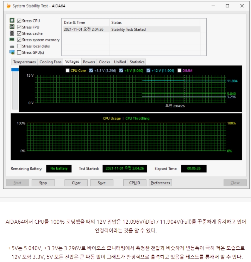This screenshot has height=262, width=251.
Task: Click the CPU Throttling graph label
Action: click(x=137, y=119)
